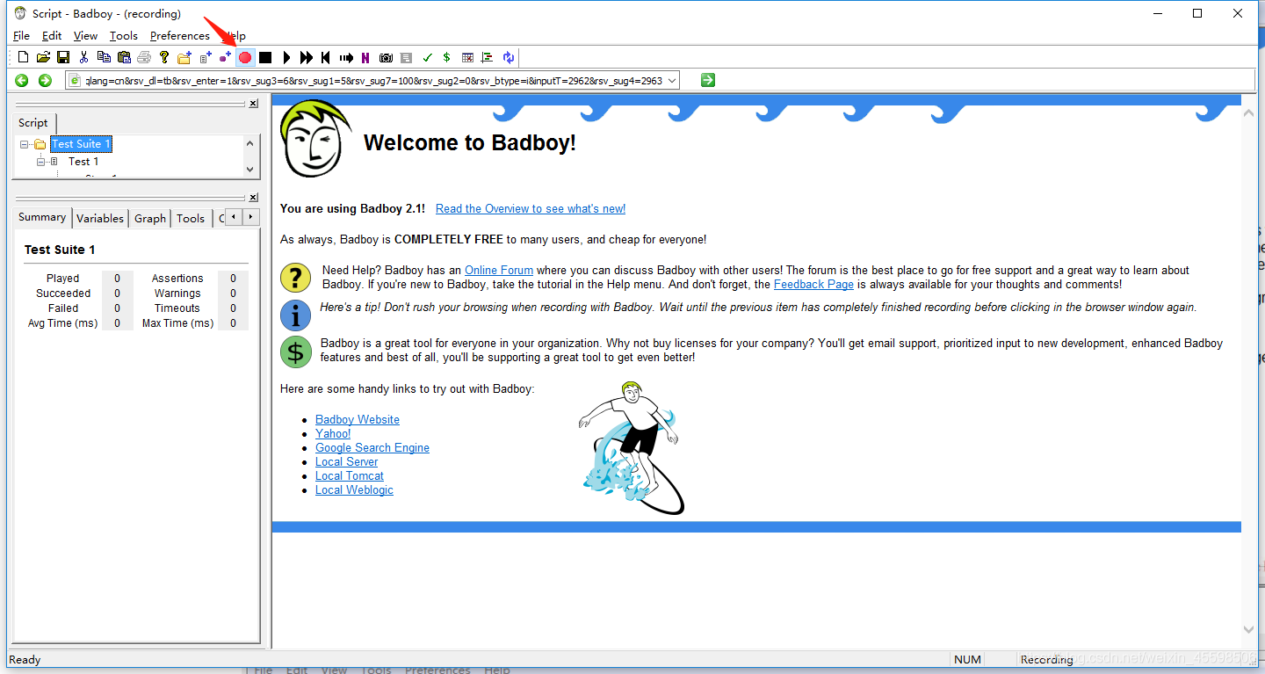Add an assertion with the green checkmark icon
This screenshot has width=1265, height=674.
point(427,57)
